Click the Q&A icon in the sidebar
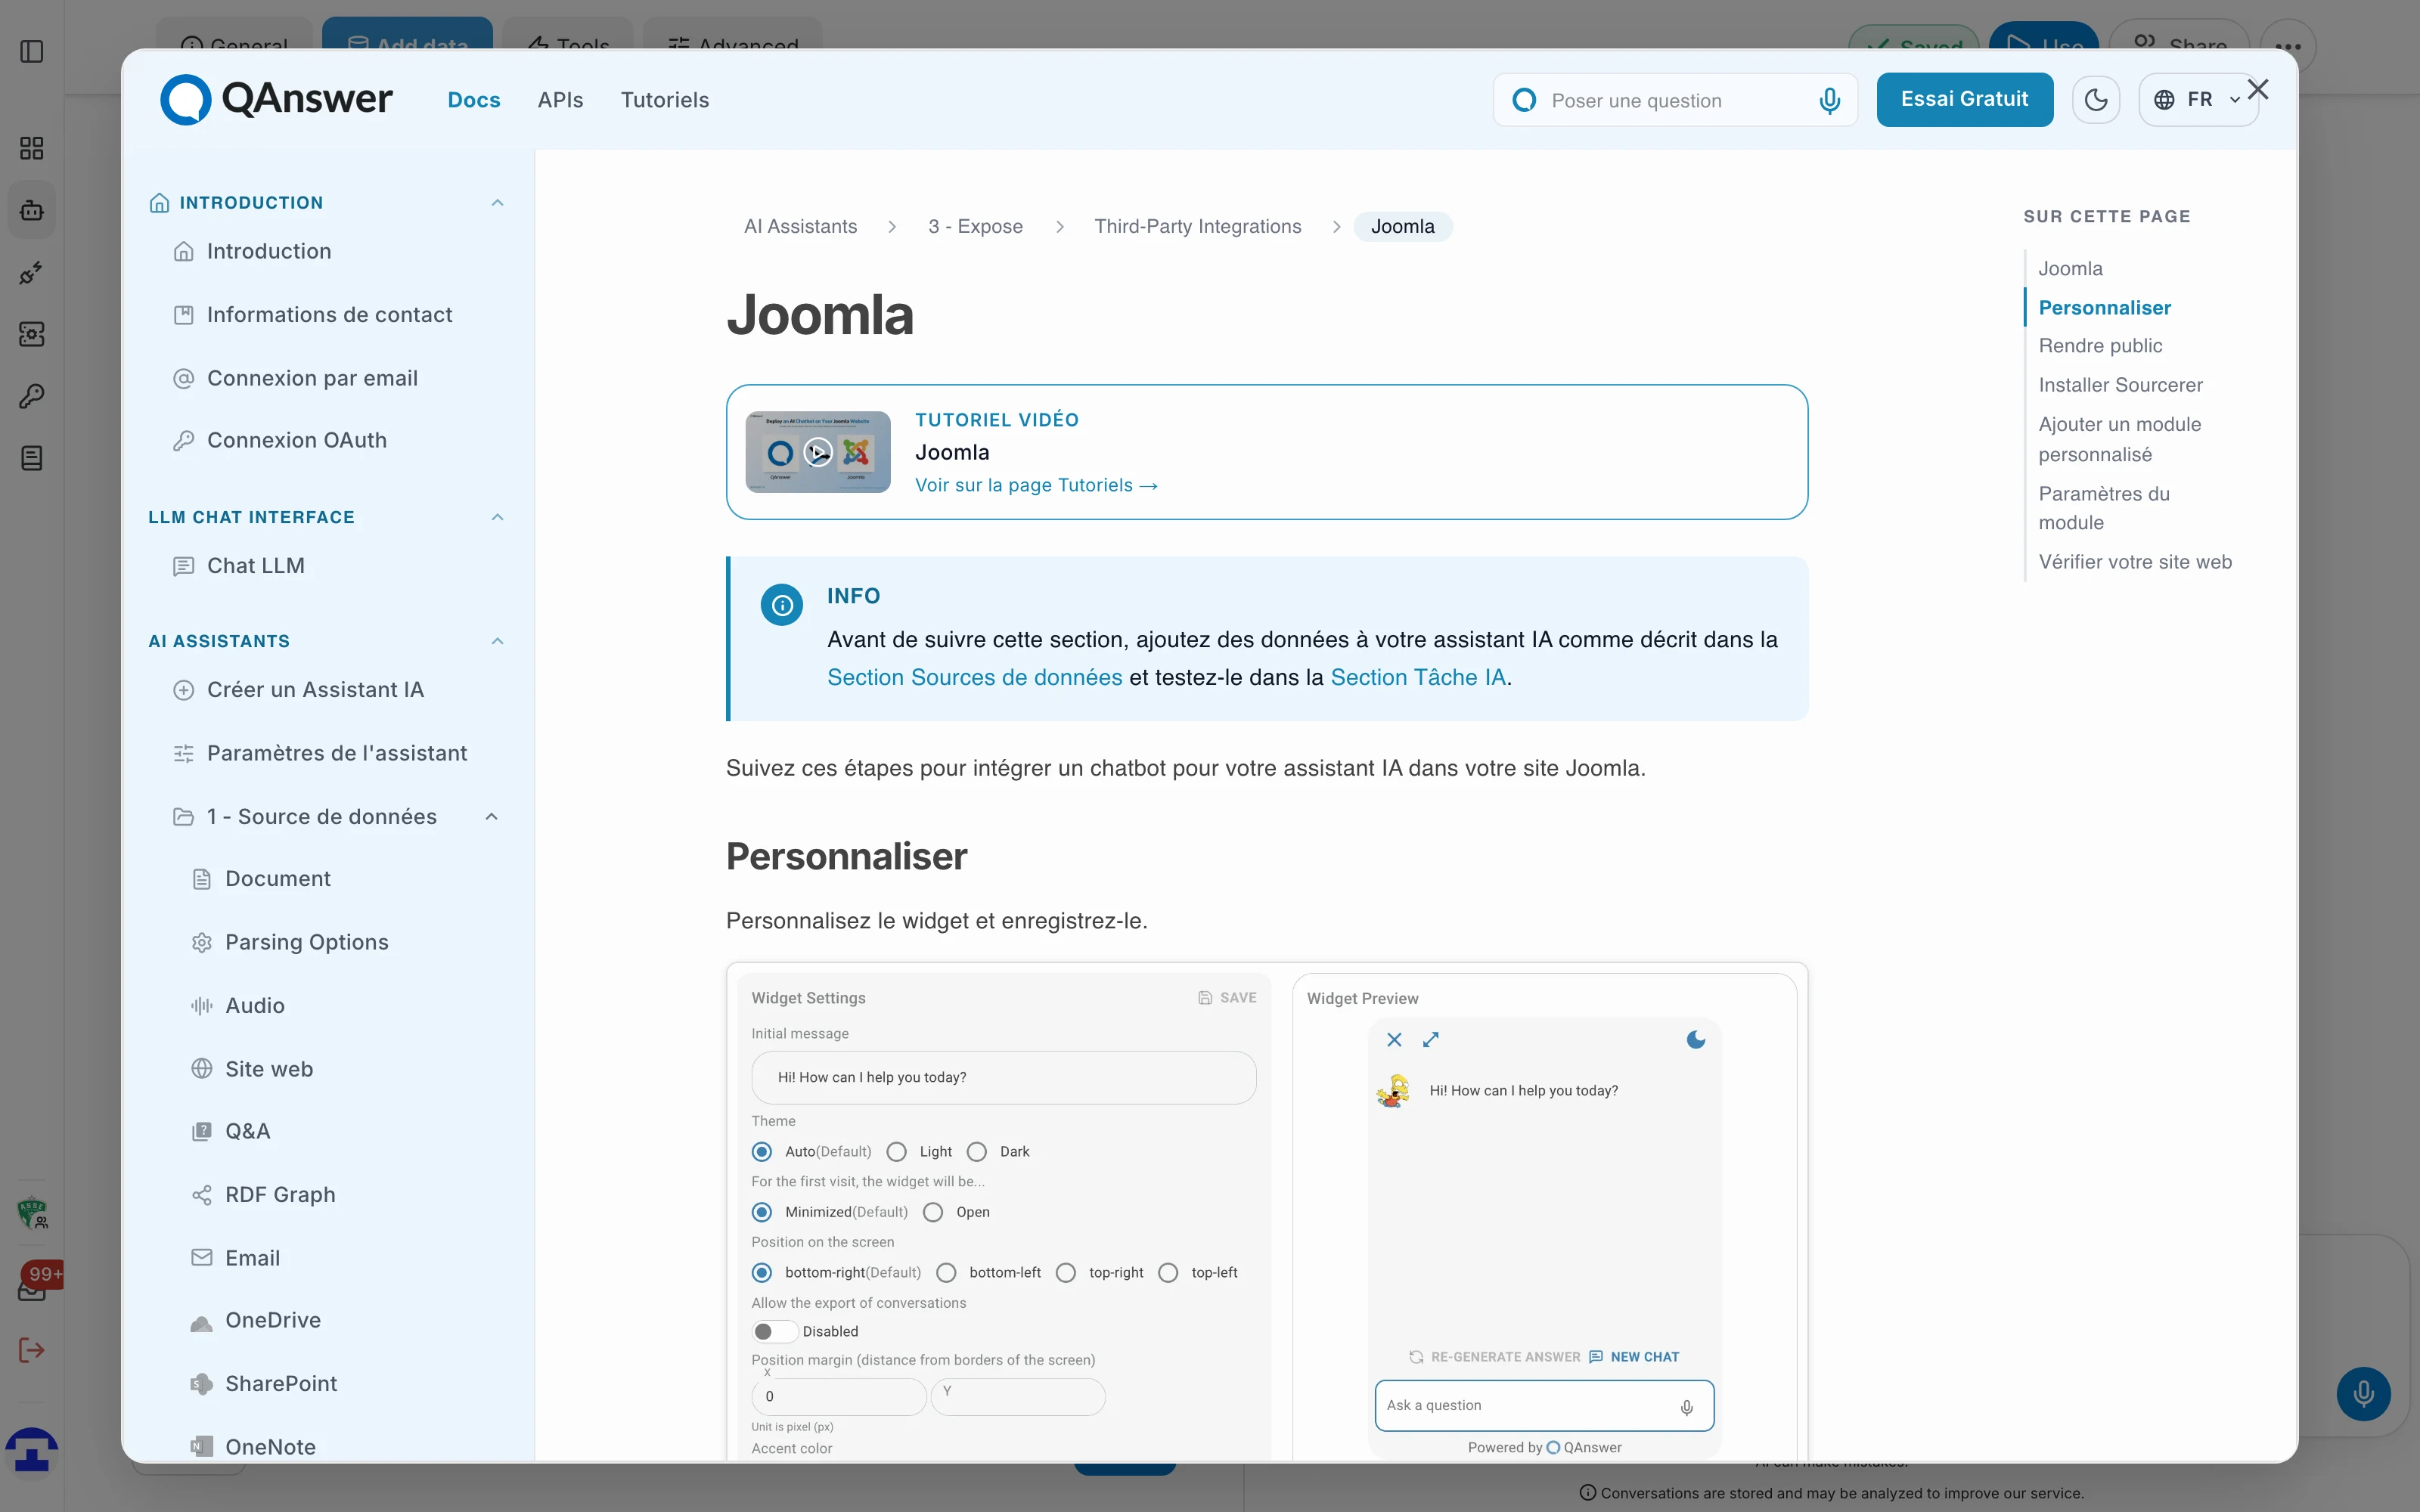This screenshot has width=2420, height=1512. coord(202,1131)
